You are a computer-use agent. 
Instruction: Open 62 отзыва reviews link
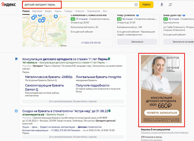127,19
